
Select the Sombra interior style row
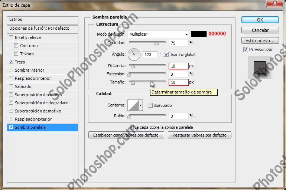[42, 70]
